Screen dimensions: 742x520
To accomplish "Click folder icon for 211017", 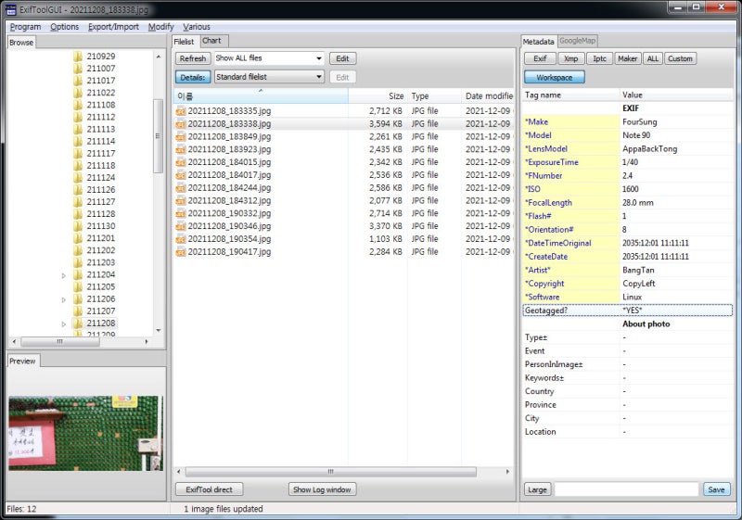I will pyautogui.click(x=78, y=81).
